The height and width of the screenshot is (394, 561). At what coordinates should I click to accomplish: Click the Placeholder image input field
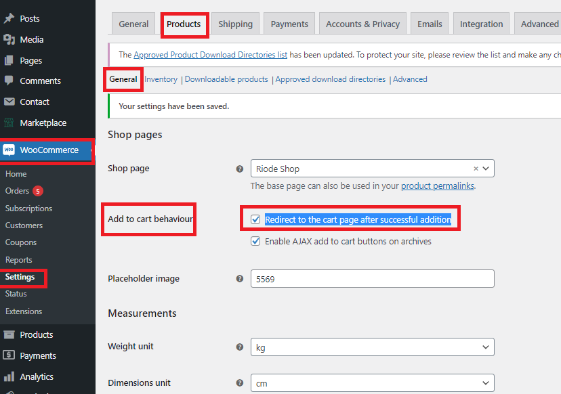point(373,278)
